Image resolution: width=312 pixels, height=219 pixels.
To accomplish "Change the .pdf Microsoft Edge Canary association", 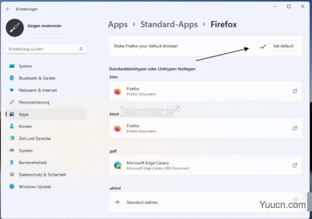I will (205, 165).
